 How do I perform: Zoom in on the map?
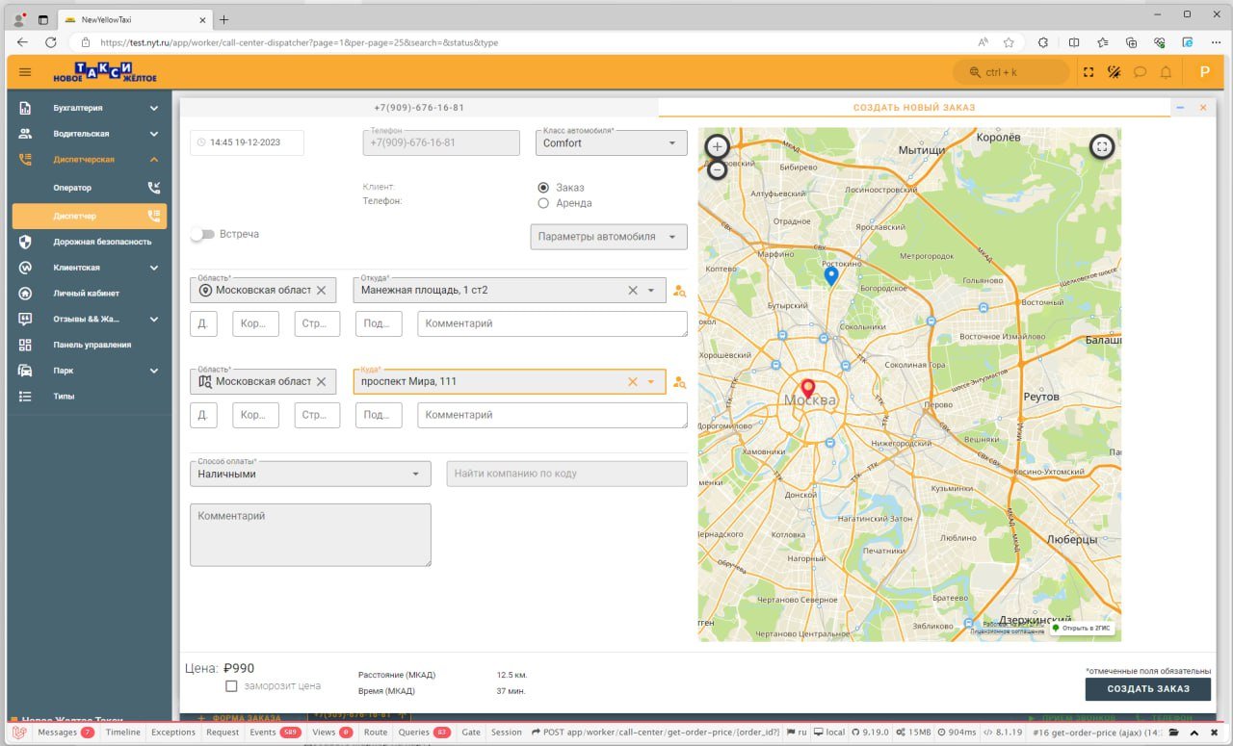click(x=717, y=146)
